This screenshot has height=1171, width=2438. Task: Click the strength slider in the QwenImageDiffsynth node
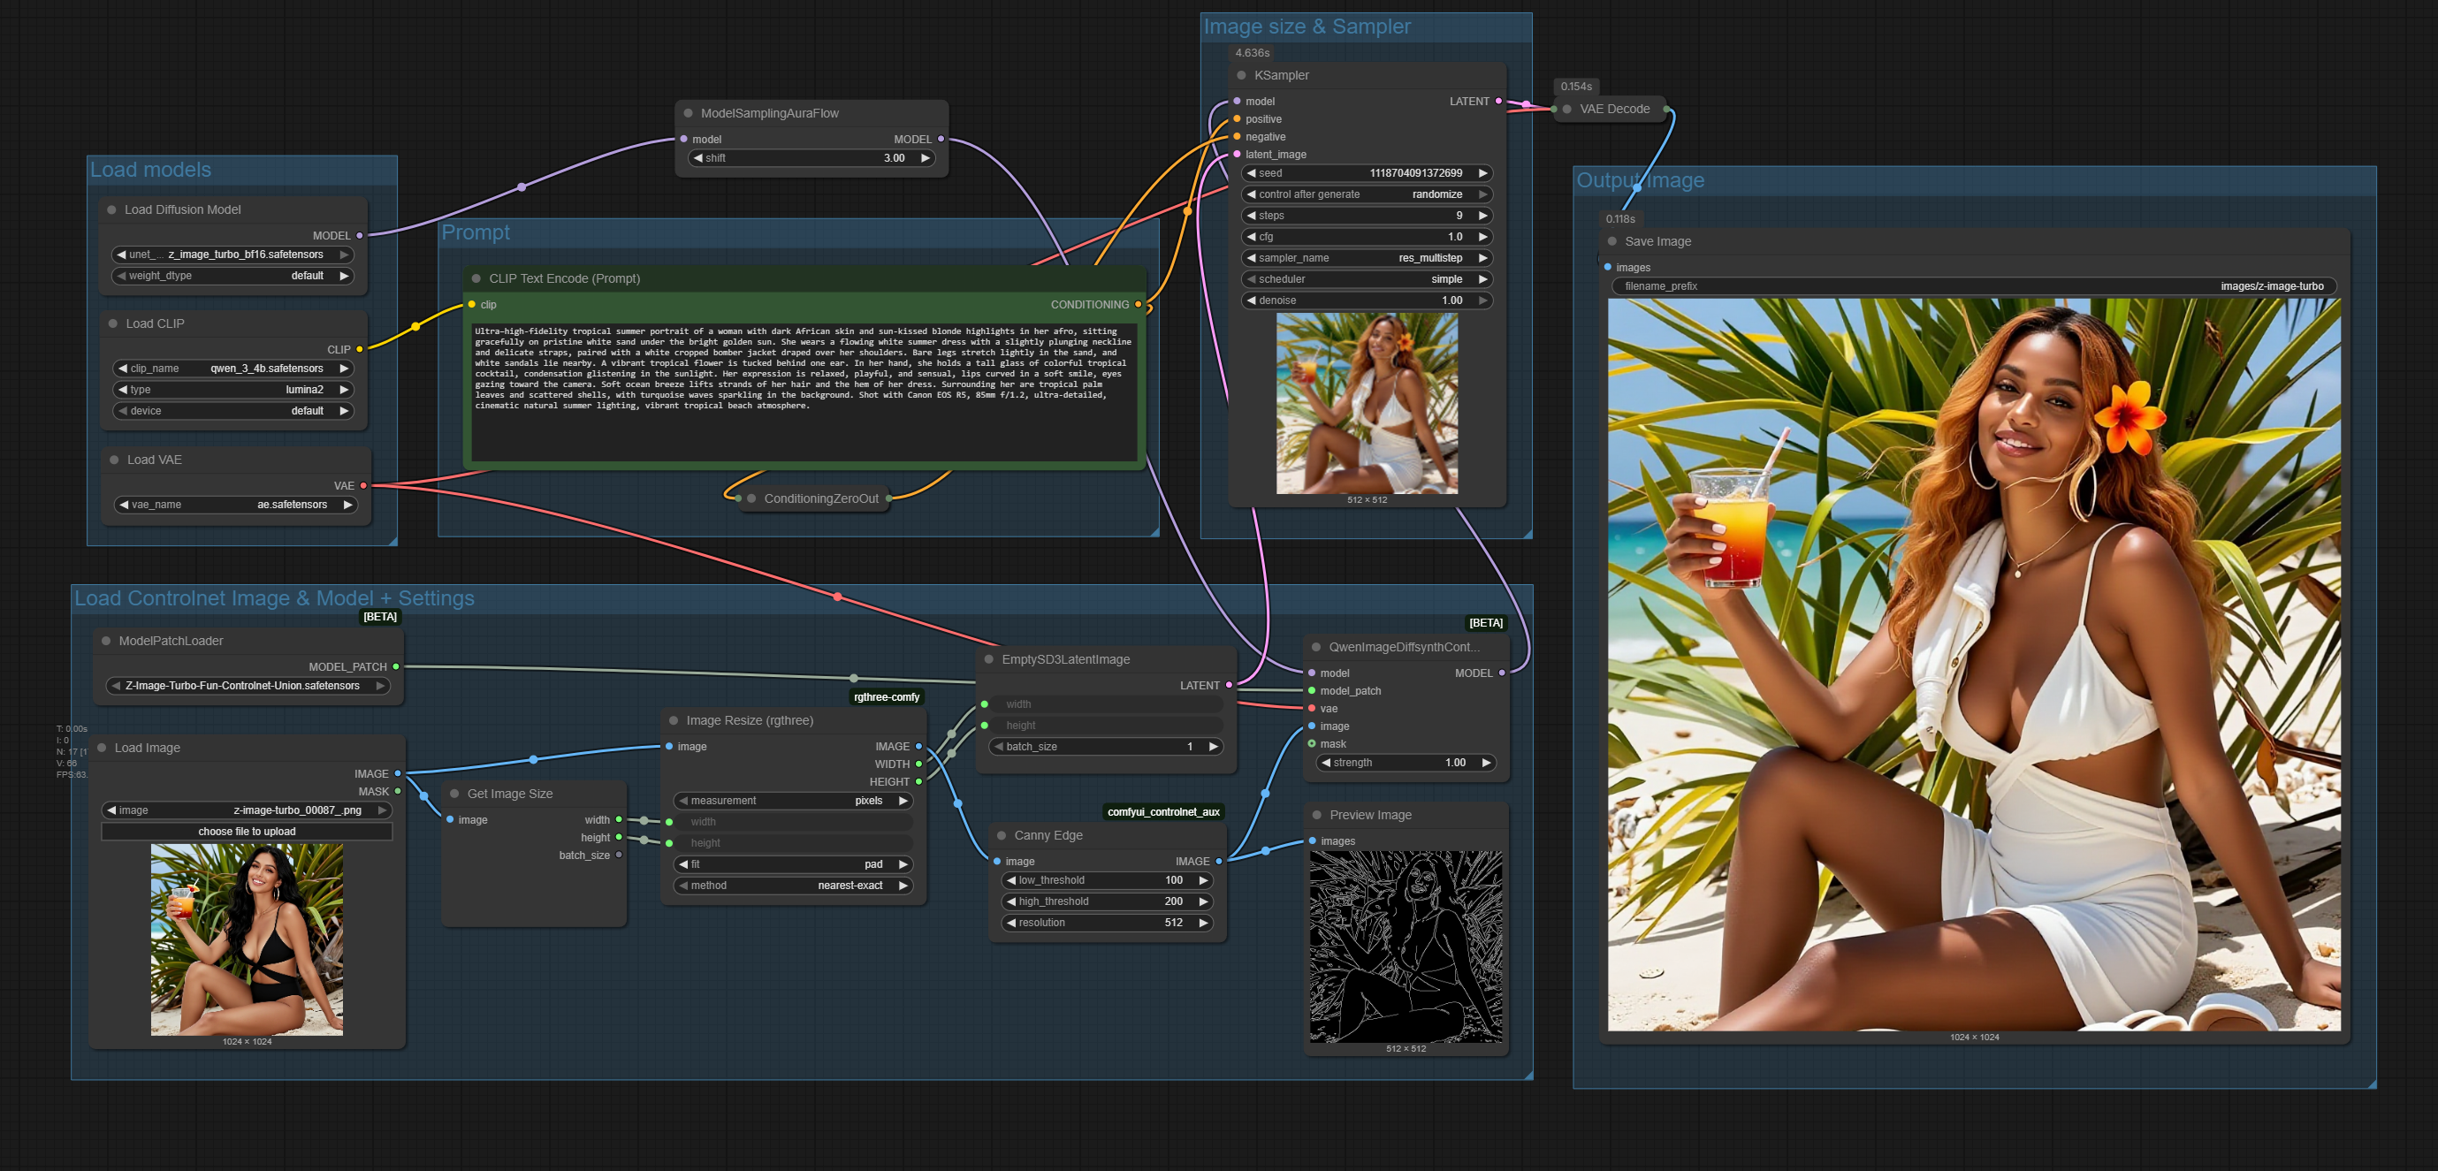1405,763
